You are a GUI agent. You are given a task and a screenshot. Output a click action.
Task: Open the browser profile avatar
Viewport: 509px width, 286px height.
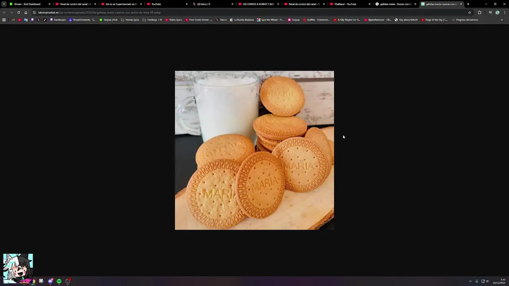pos(497,12)
